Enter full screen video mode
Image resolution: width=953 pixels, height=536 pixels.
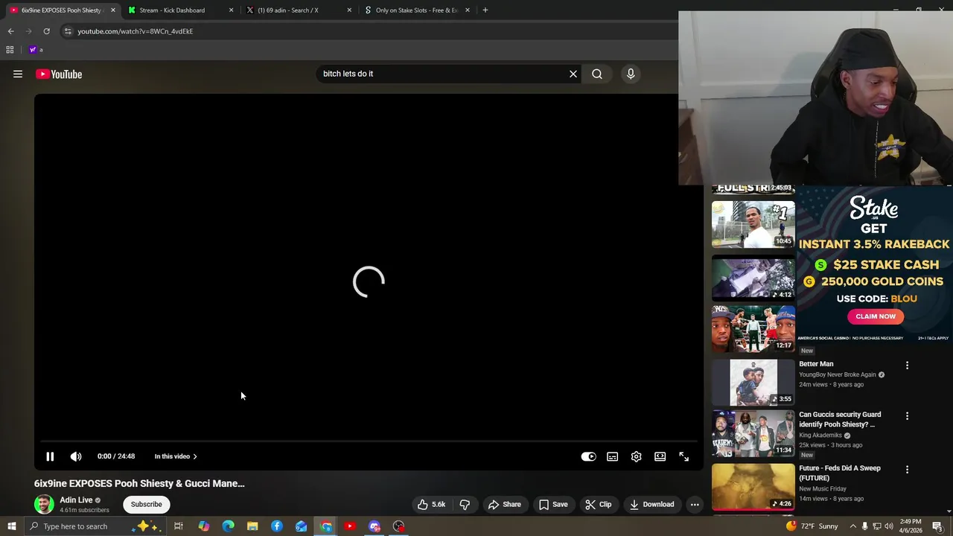pos(683,456)
